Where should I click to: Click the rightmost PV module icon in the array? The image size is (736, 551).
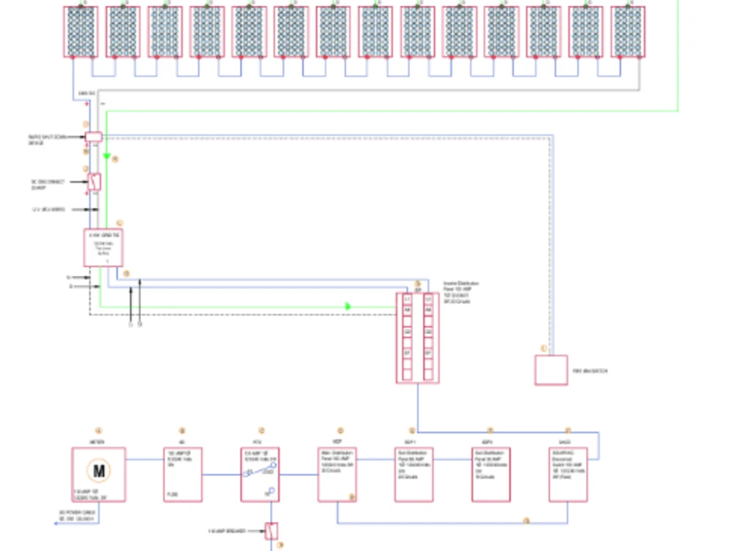[x=629, y=29]
